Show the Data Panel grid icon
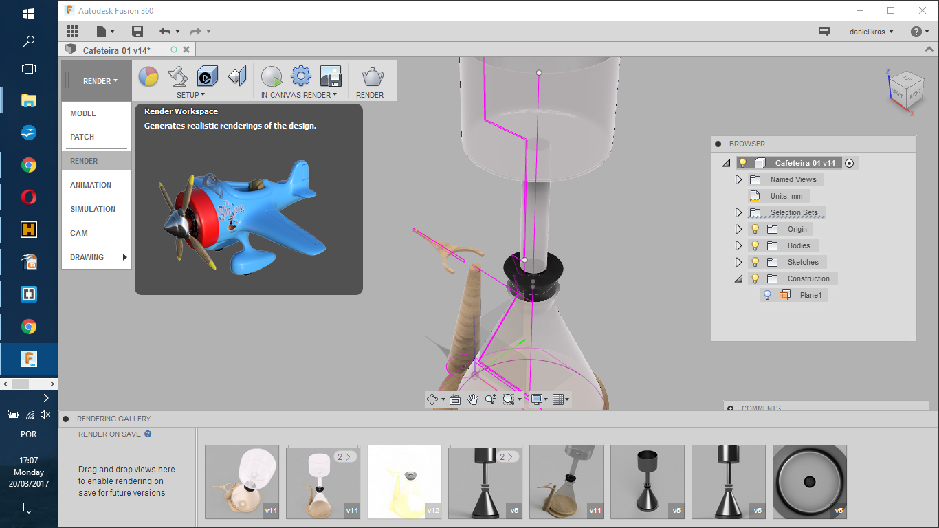 click(x=72, y=31)
